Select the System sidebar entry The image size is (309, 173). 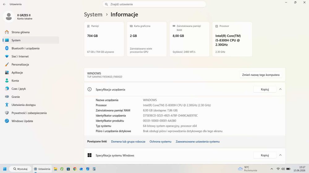pos(31,40)
